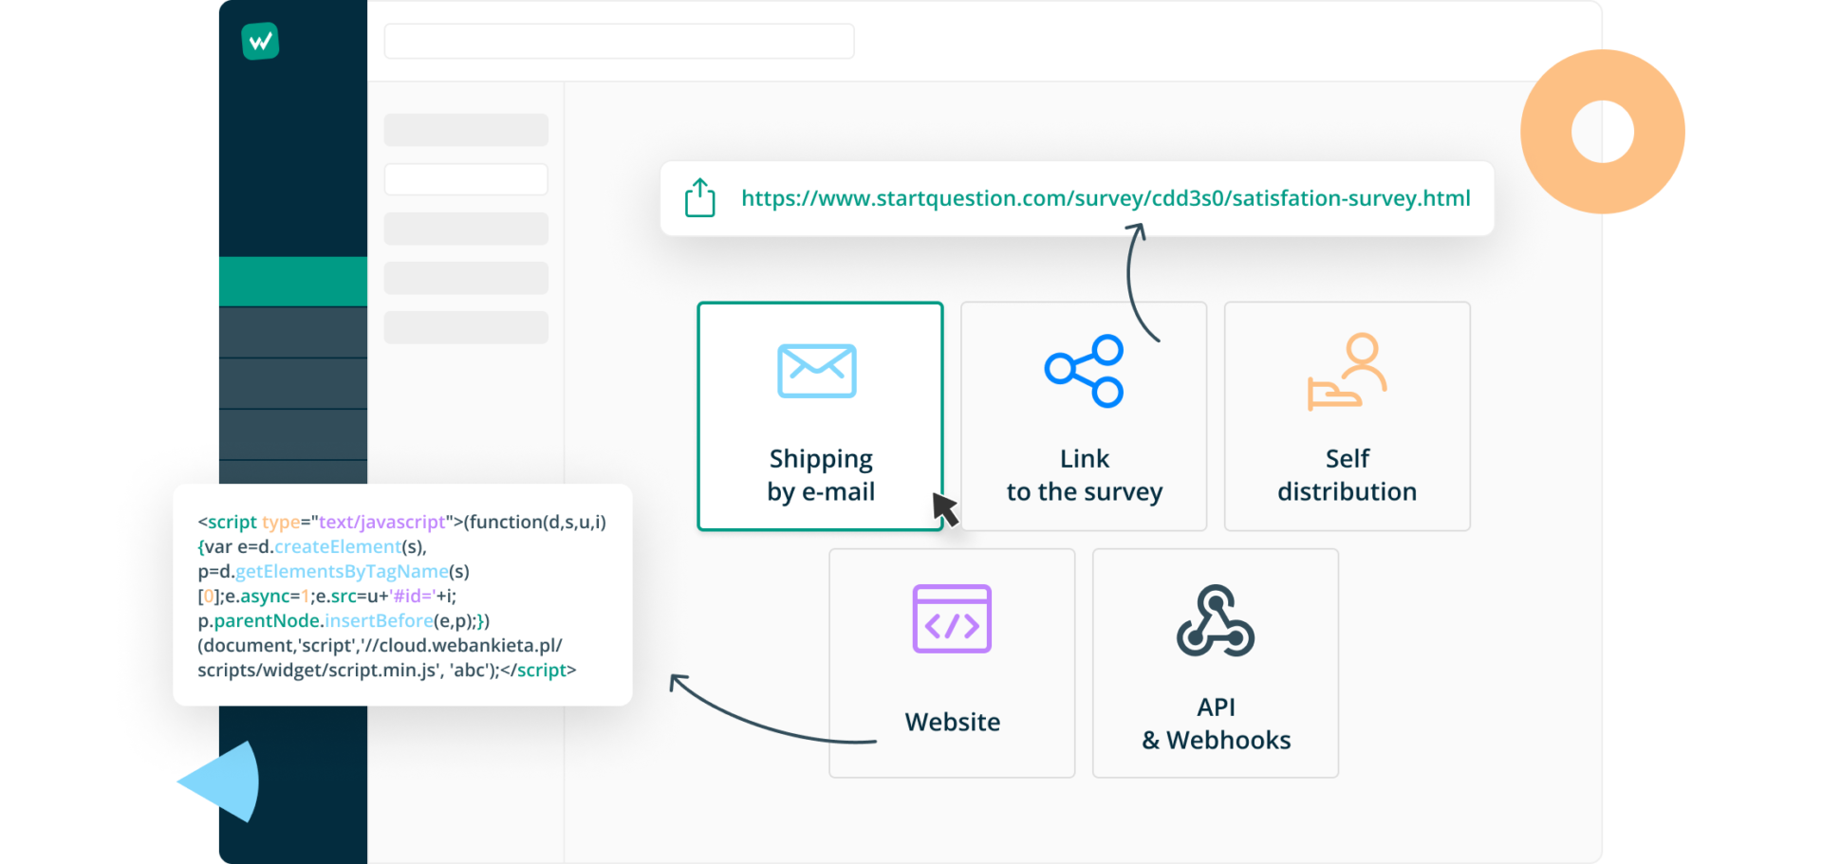Click the envelope icon on Shipping by e-mail
This screenshot has width=1822, height=864.
818,371
